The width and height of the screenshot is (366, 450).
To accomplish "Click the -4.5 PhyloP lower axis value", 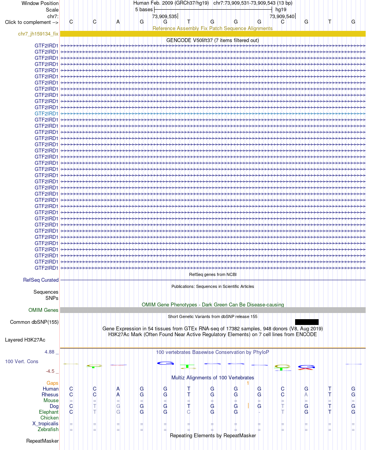I will (50, 371).
